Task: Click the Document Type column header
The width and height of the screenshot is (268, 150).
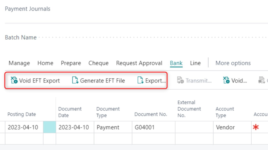Action: pos(108,112)
